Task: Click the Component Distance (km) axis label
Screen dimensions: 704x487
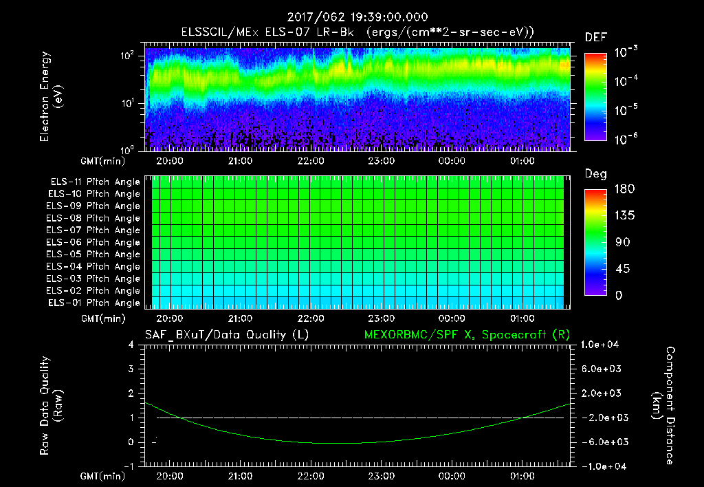Action: (x=663, y=406)
